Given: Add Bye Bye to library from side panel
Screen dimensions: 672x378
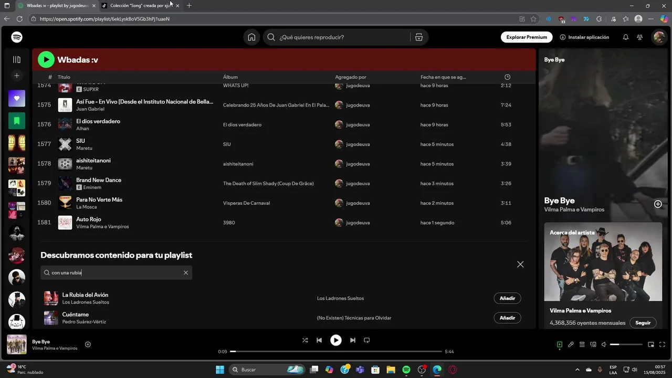Looking at the screenshot, I should 658,204.
